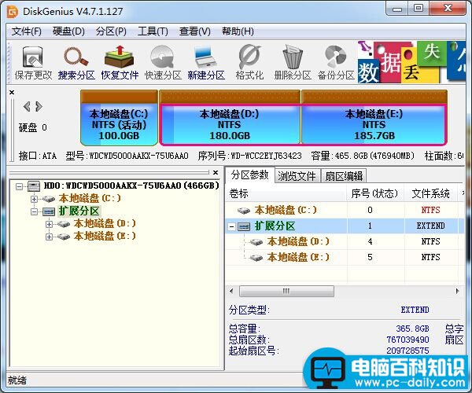Screen dimensions: 472x393
Task: Click drive icon beside 本地磁盘(D:) in tree
Action: click(x=64, y=224)
